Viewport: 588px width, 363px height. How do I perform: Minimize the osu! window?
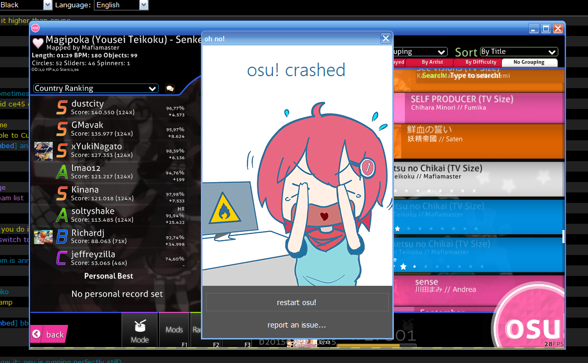[x=534, y=29]
